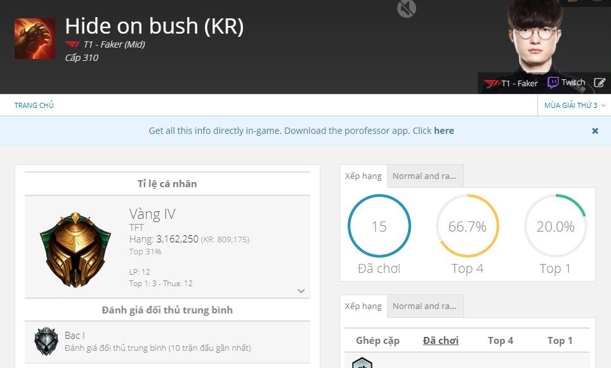The height and width of the screenshot is (368, 611).
Task: Click the edit pencil icon
Action: (x=600, y=82)
